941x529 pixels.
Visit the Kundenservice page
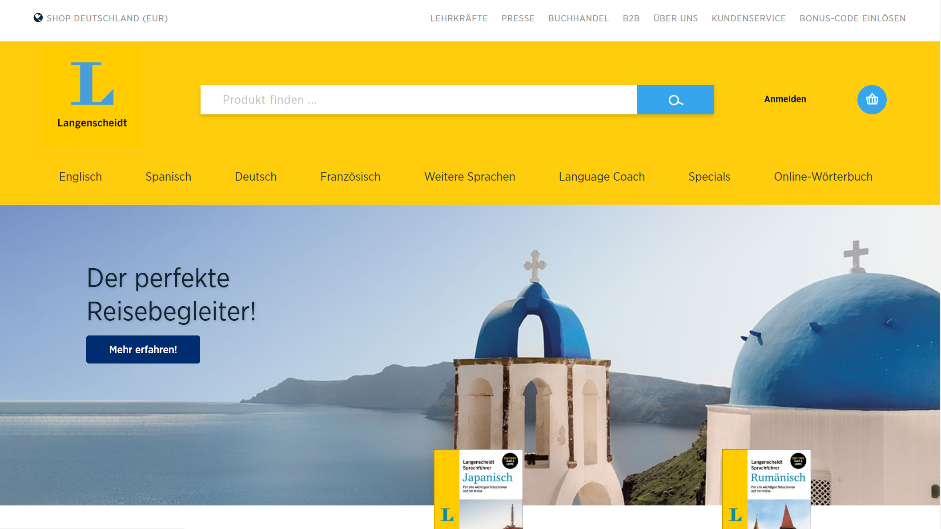coord(749,18)
